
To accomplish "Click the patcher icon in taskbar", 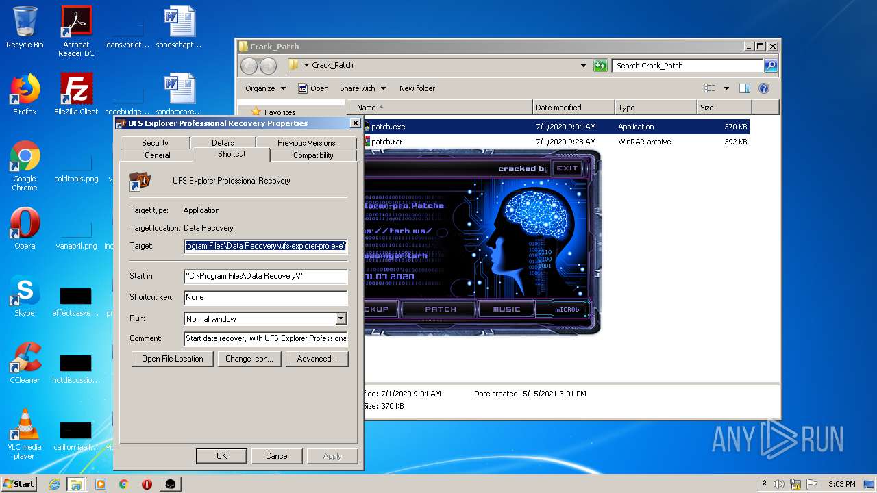I will point(171,484).
